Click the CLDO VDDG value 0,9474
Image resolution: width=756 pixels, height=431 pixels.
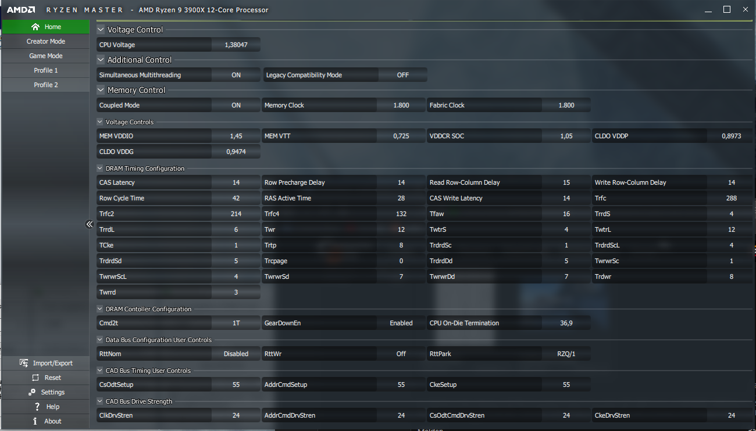point(236,152)
